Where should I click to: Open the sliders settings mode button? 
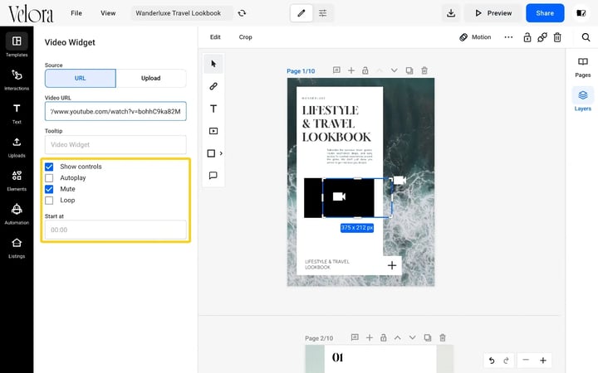(x=322, y=13)
